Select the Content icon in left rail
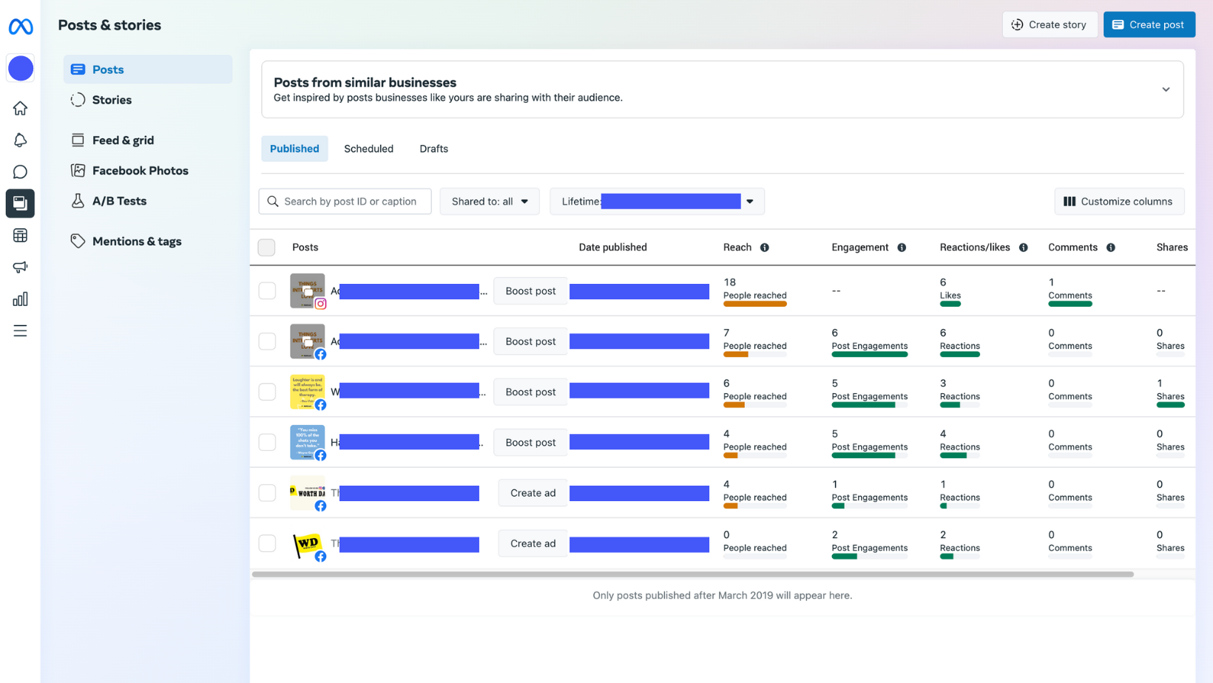1213x683 pixels. click(20, 203)
